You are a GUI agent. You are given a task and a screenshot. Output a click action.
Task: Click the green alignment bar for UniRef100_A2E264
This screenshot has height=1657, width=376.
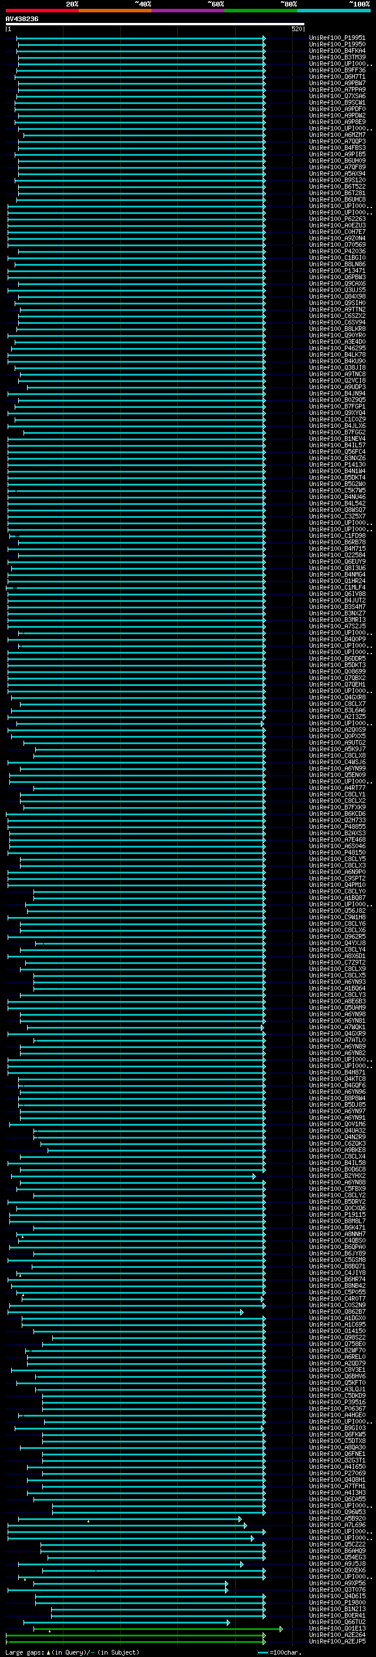[136, 1635]
